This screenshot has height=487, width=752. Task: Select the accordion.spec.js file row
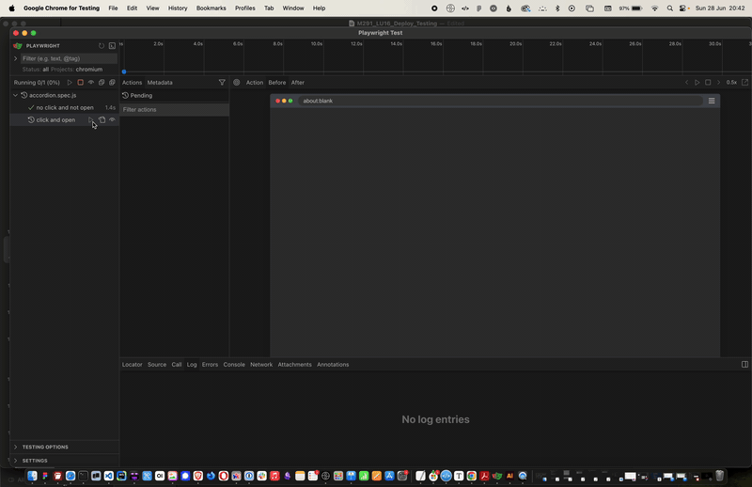pos(64,96)
